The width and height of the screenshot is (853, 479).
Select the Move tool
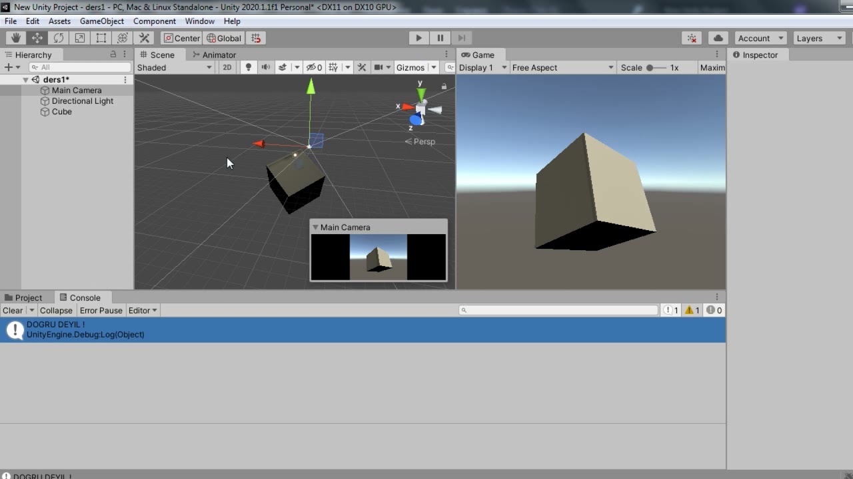tap(37, 38)
